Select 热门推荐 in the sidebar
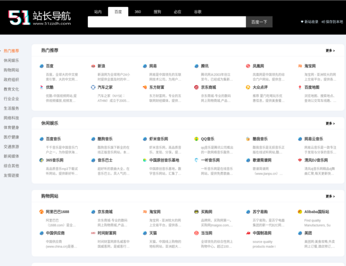Viewport: 346px width, 266px height. coord(11,51)
